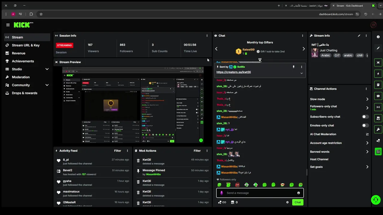Screen dimensions: 383x215
Task: Click the pin icon on the pinned BotRix message
Action: click(294, 67)
